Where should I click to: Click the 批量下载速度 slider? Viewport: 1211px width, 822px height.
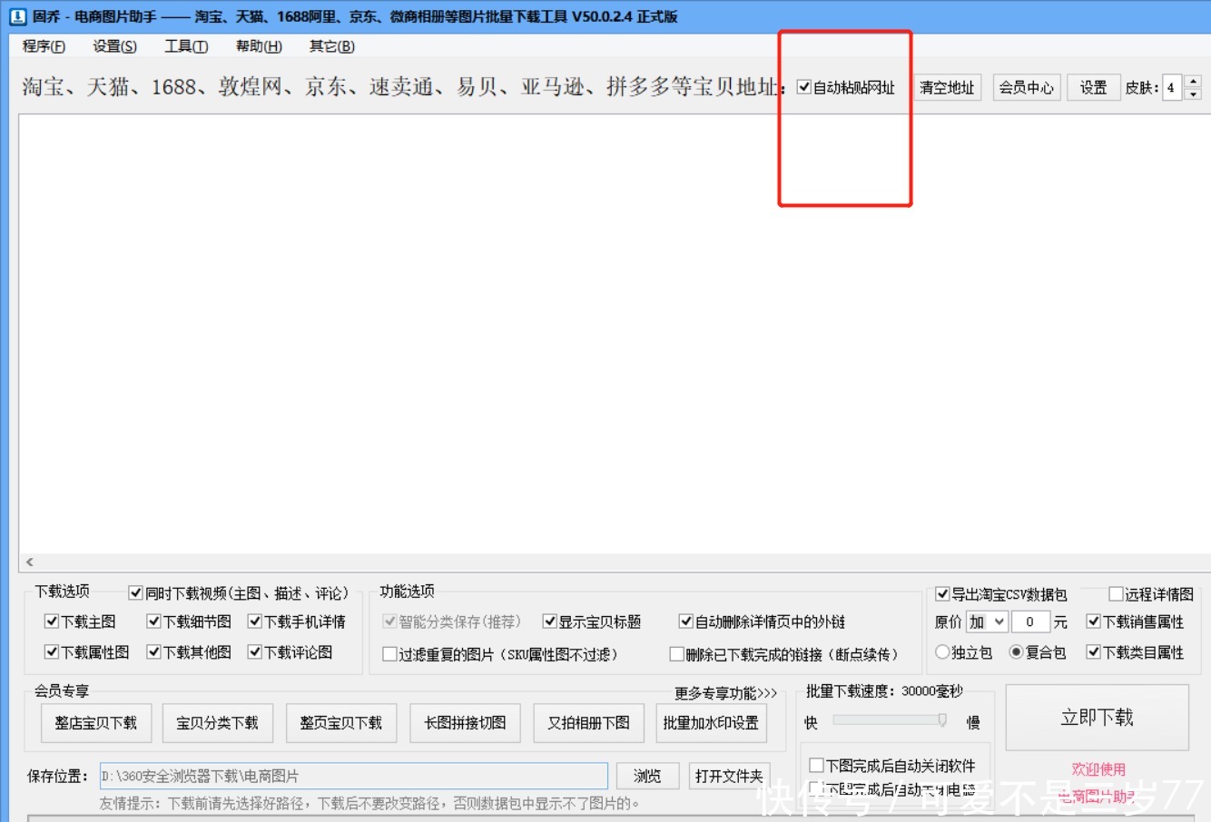click(891, 720)
